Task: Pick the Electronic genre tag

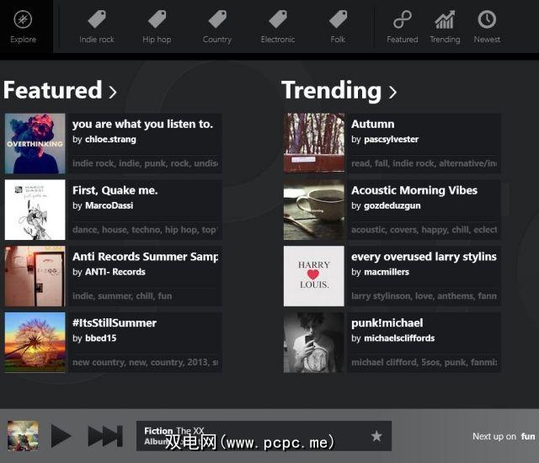Action: (x=278, y=20)
